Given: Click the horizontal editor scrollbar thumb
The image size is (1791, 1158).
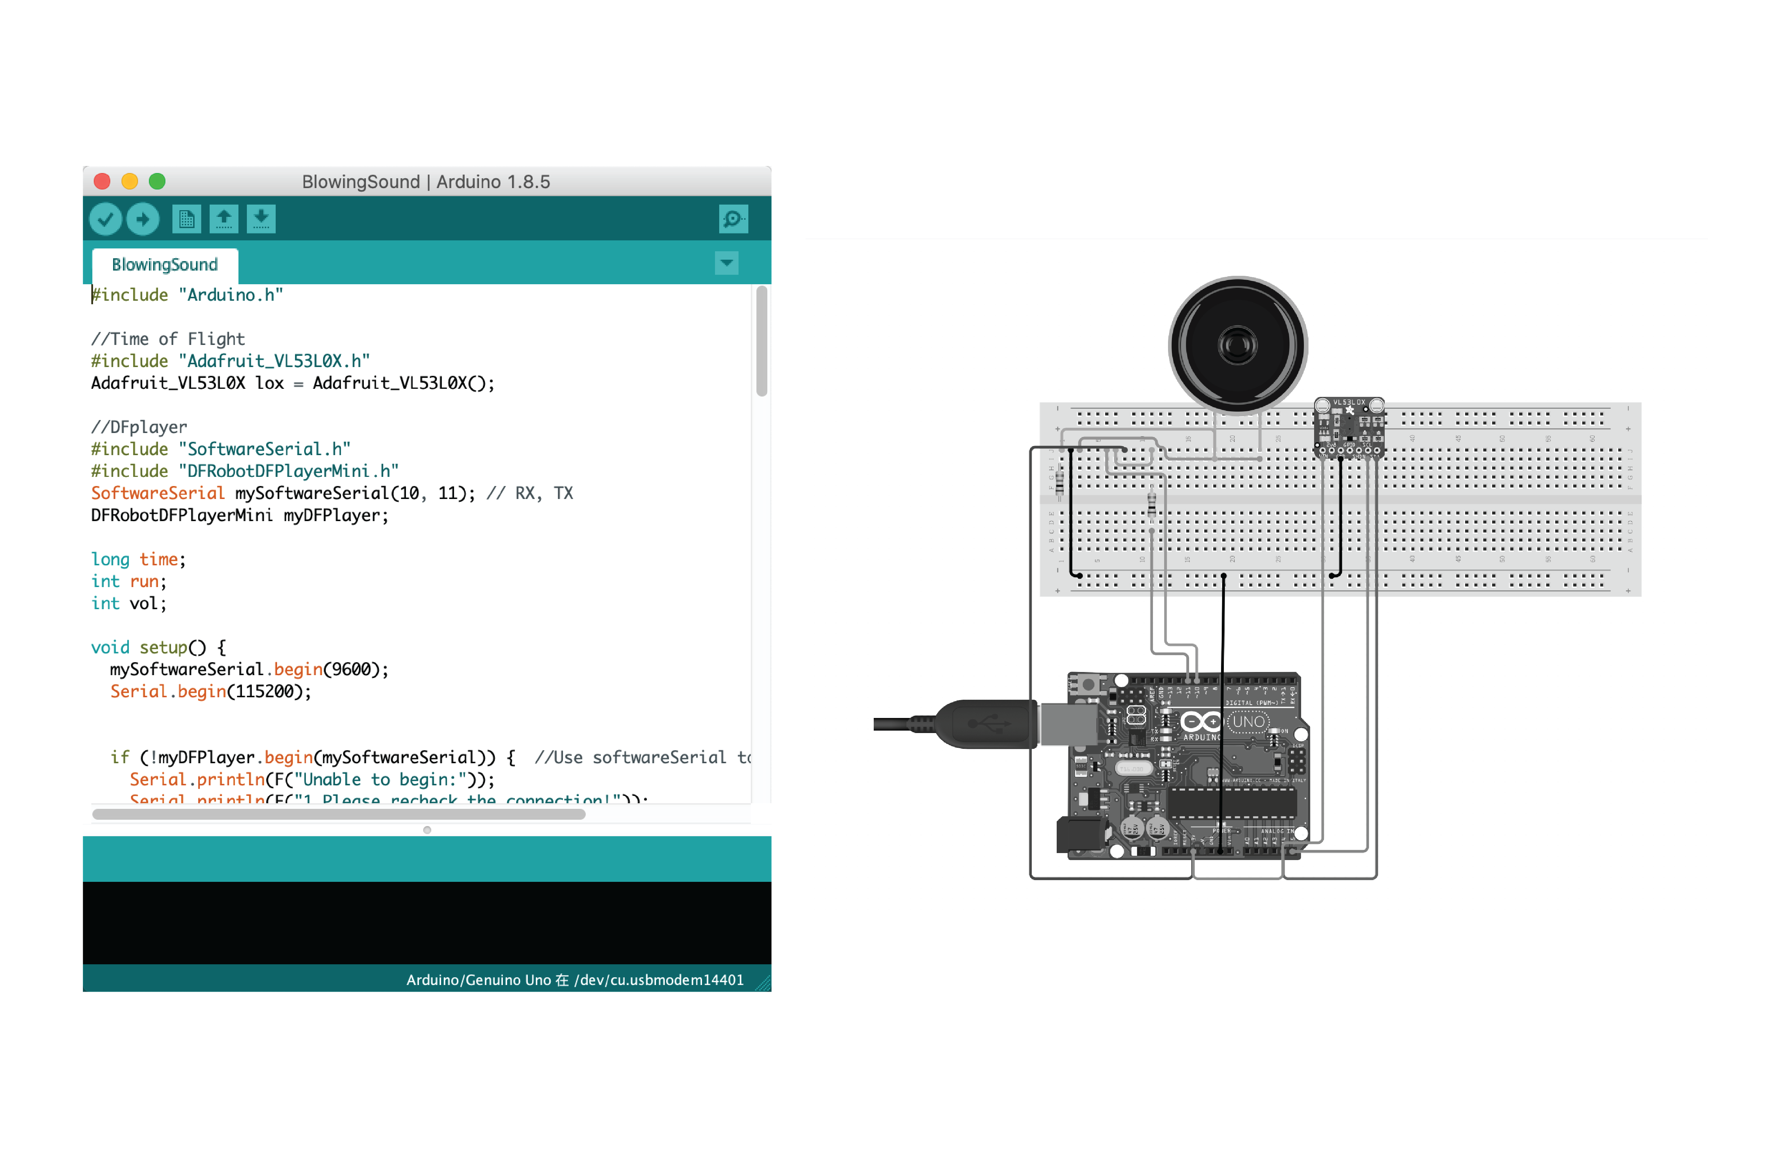Looking at the screenshot, I should click(x=339, y=814).
